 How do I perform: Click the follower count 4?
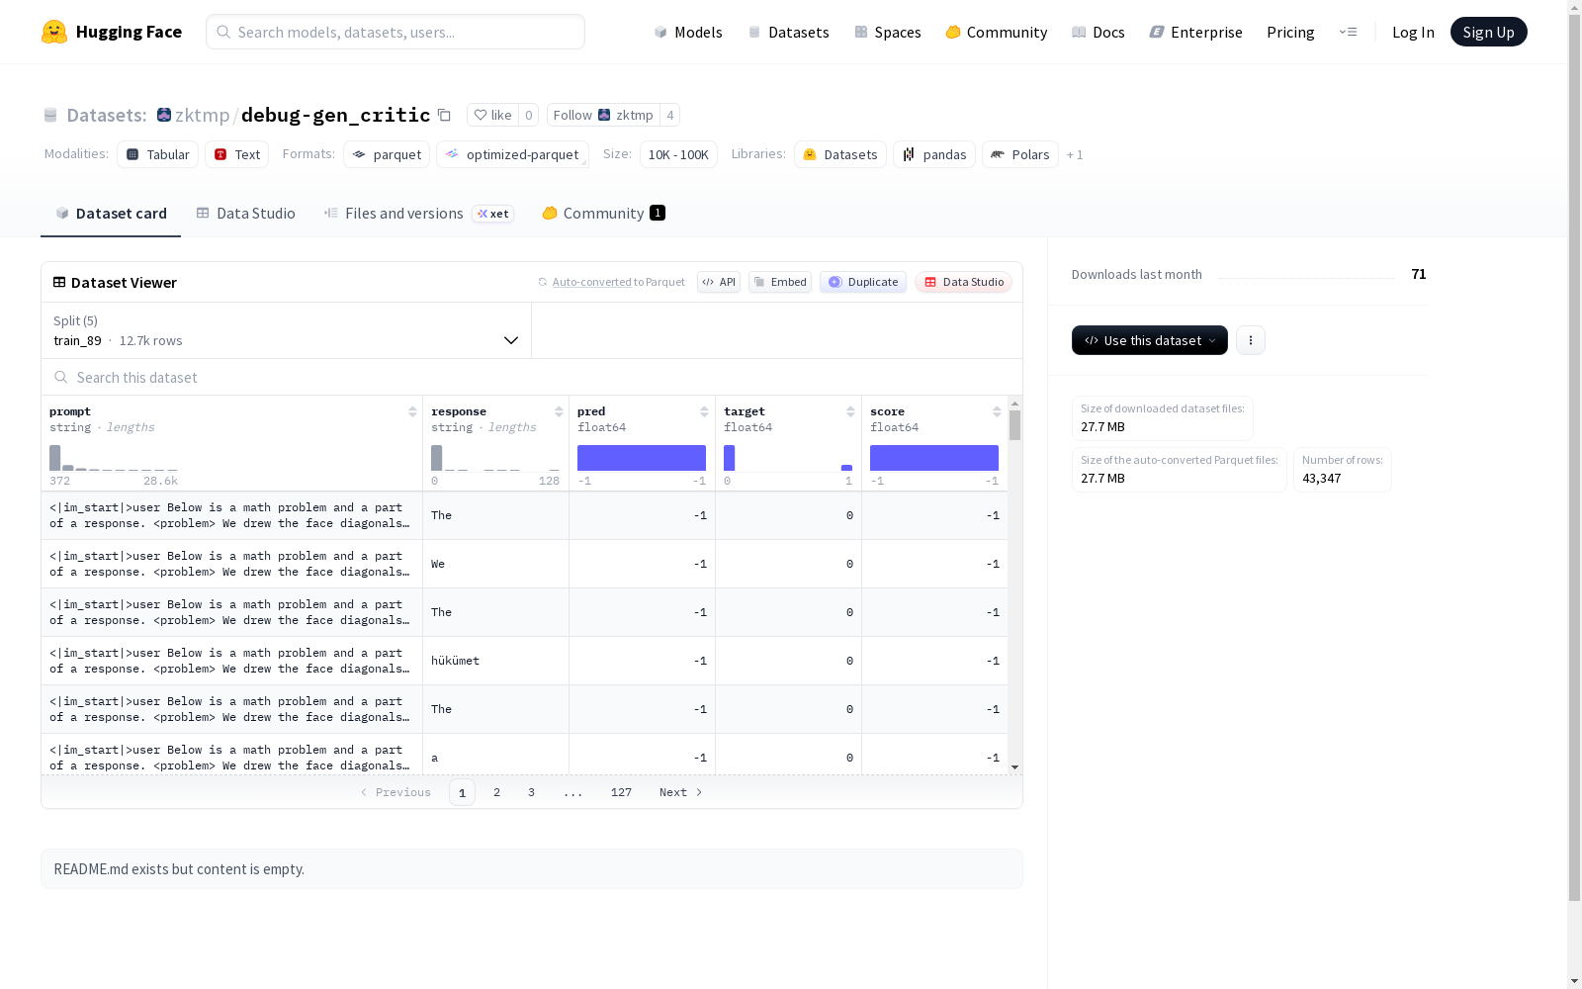670,115
